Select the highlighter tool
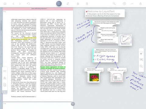Screen dimensions: 146x109 click(78, 4)
